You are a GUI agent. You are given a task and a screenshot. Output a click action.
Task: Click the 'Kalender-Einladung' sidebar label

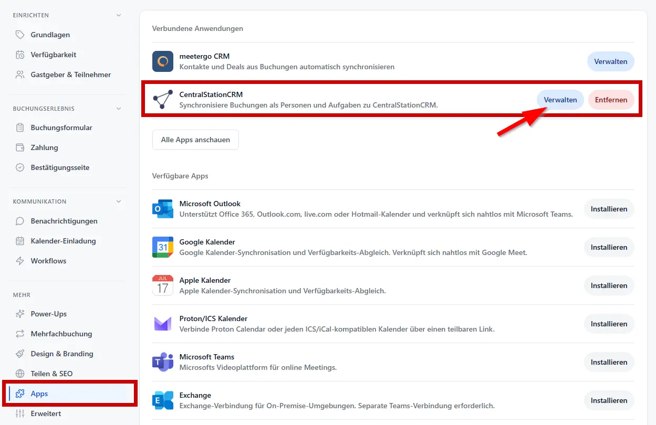(x=64, y=241)
